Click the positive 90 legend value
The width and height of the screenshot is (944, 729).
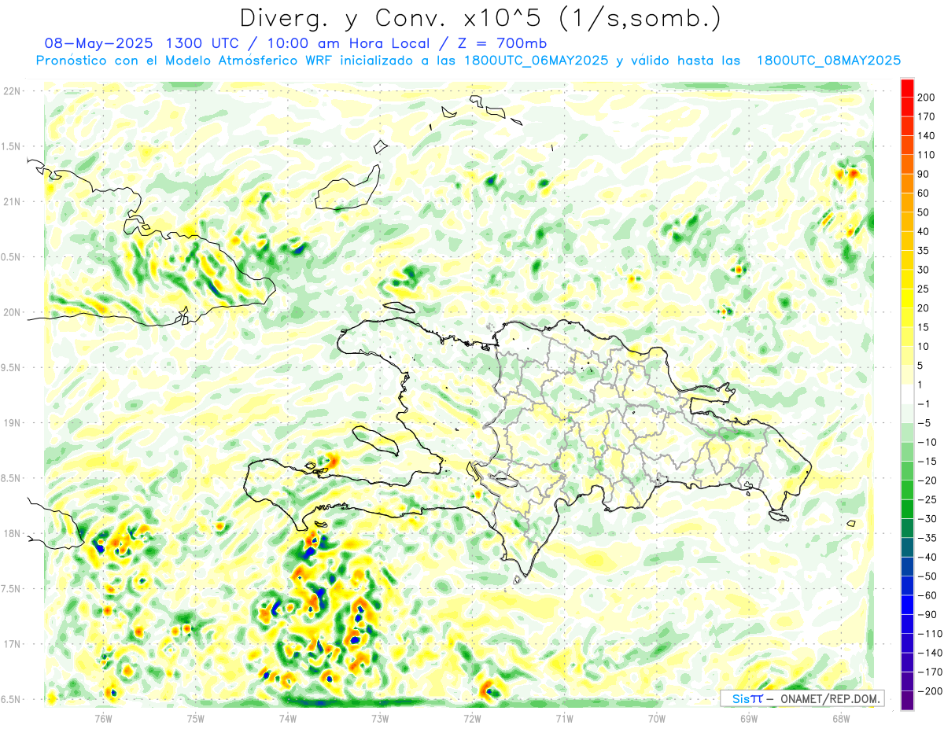[925, 174]
